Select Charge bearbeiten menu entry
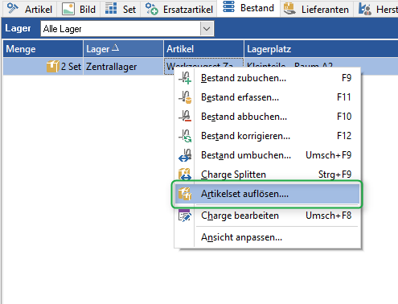This screenshot has height=304, width=398. (x=267, y=216)
